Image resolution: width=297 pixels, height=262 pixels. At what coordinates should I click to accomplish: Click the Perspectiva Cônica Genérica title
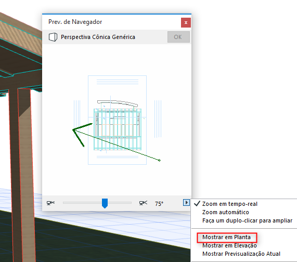pyautogui.click(x=98, y=37)
